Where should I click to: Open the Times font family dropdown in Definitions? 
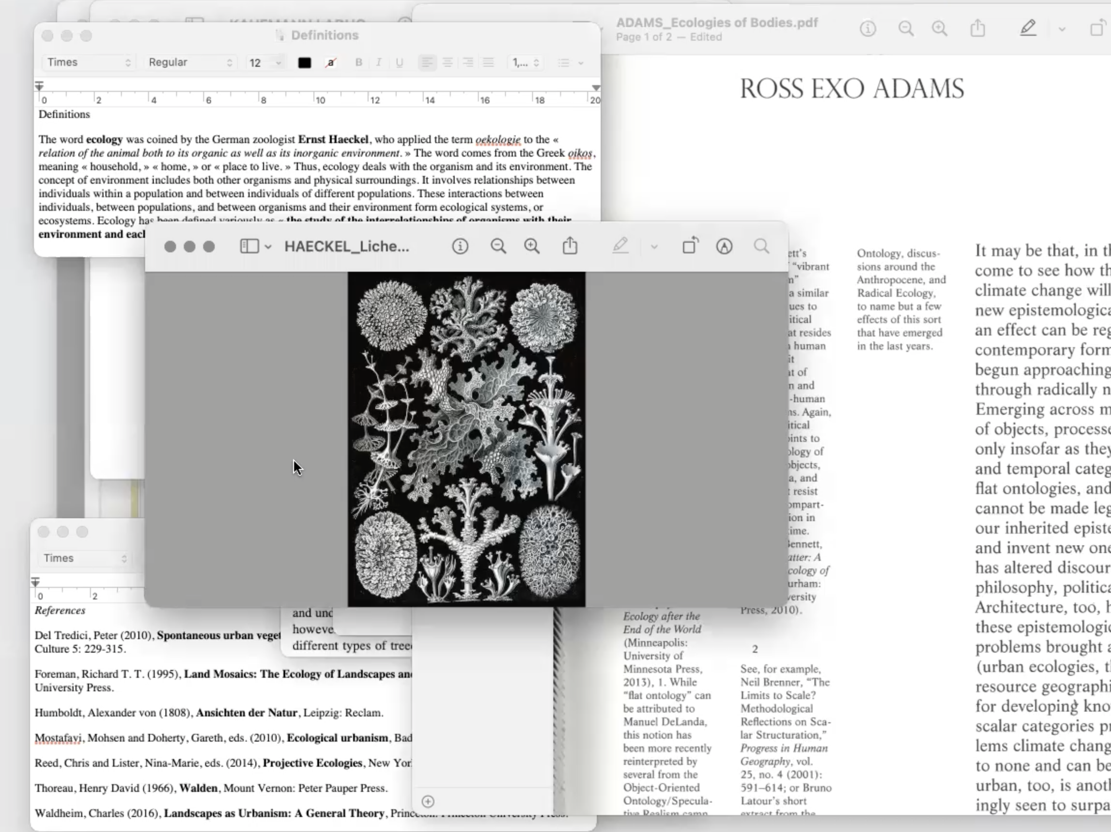tap(89, 62)
